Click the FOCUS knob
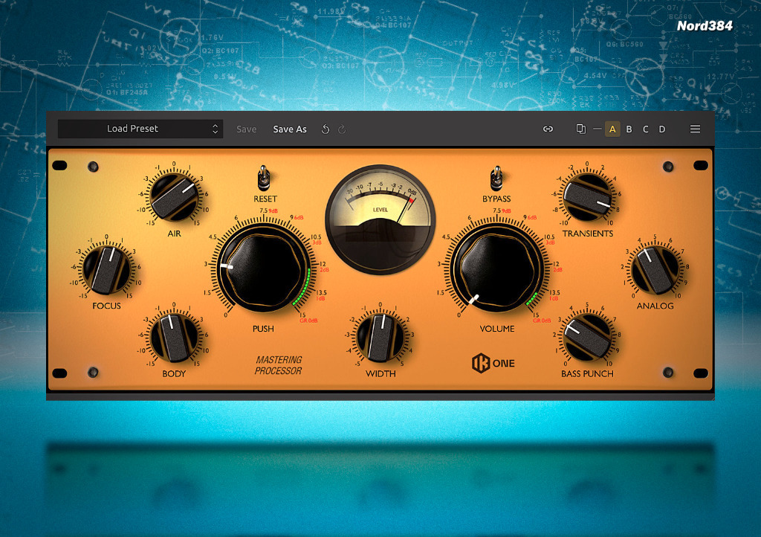Screen dimensions: 761x537 point(107,269)
